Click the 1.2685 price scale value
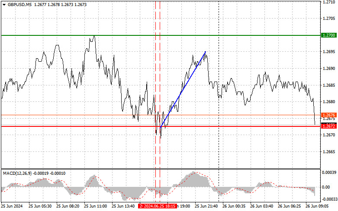338x211 pixels. pos(329,85)
